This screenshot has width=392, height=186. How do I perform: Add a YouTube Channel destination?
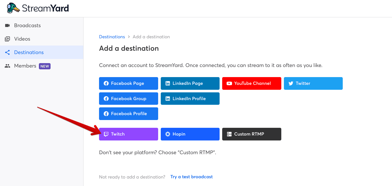252,83
